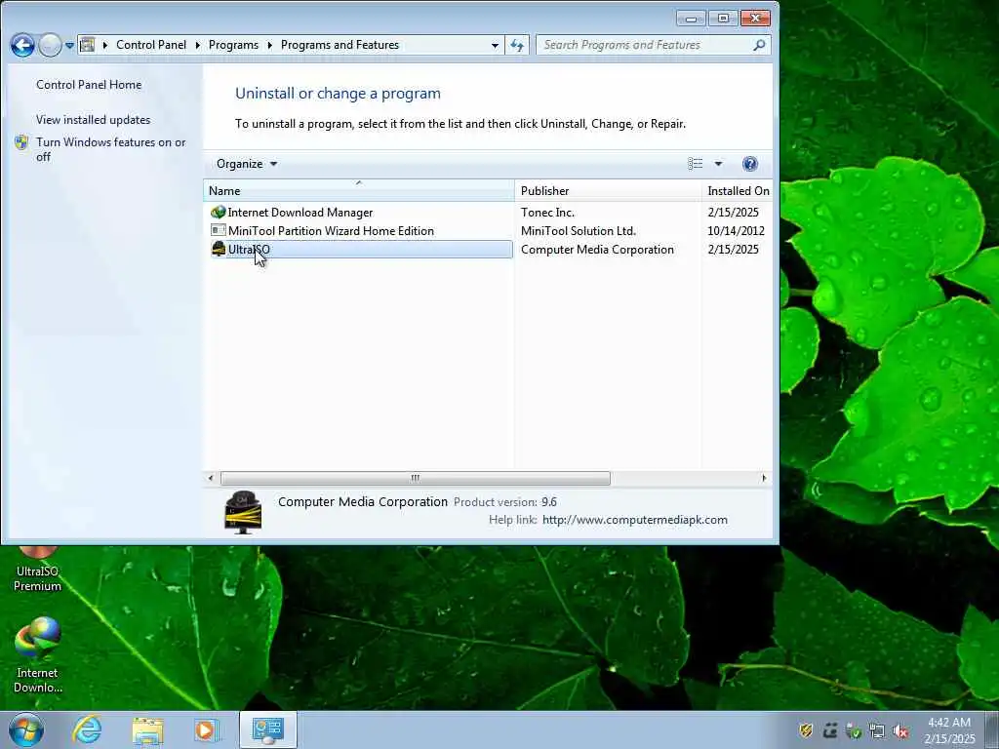Click horizontal scrollbar left arrow
The image size is (999, 749).
tap(211, 478)
